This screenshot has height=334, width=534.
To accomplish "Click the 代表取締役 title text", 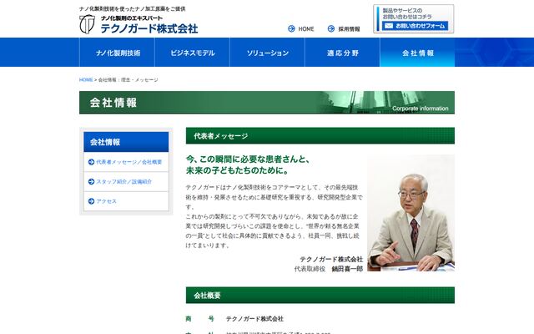I will [310, 269].
